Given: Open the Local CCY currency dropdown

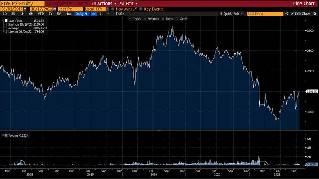Looking at the screenshot, I should 108,9.
